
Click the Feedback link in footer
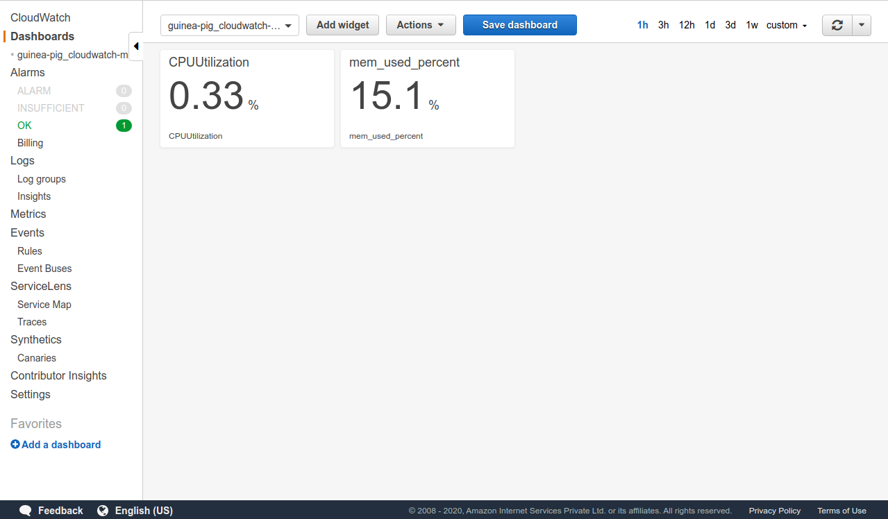point(60,511)
